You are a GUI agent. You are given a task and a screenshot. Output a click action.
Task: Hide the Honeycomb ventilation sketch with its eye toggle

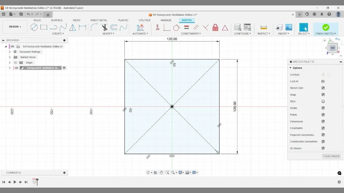pyautogui.click(x=16, y=68)
